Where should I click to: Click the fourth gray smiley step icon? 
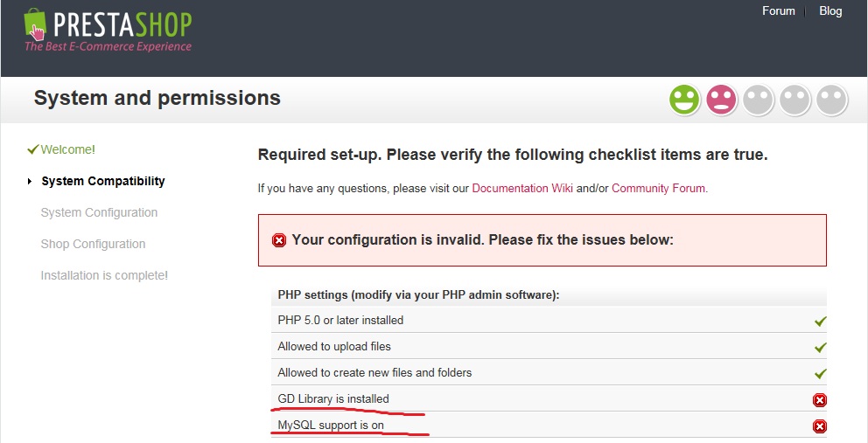pos(795,100)
